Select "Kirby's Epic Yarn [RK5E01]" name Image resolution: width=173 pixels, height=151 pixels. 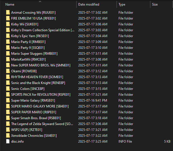(30, 36)
